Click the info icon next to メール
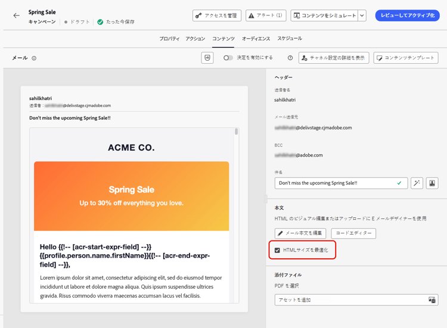The width and height of the screenshot is (447, 328). (x=34, y=58)
